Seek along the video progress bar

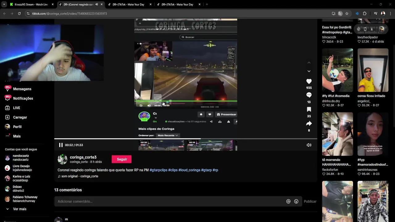pyautogui.click(x=186, y=139)
